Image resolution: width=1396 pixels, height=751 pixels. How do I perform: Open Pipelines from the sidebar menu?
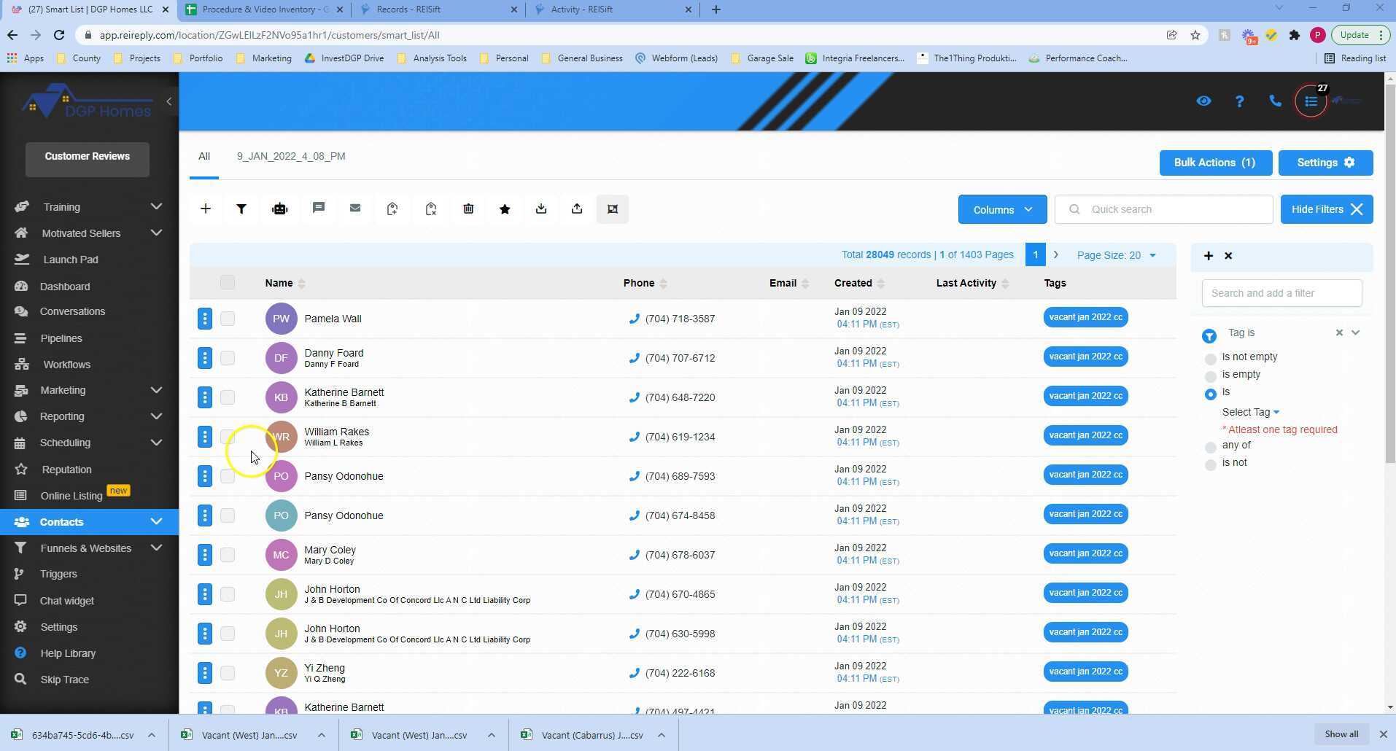click(61, 338)
